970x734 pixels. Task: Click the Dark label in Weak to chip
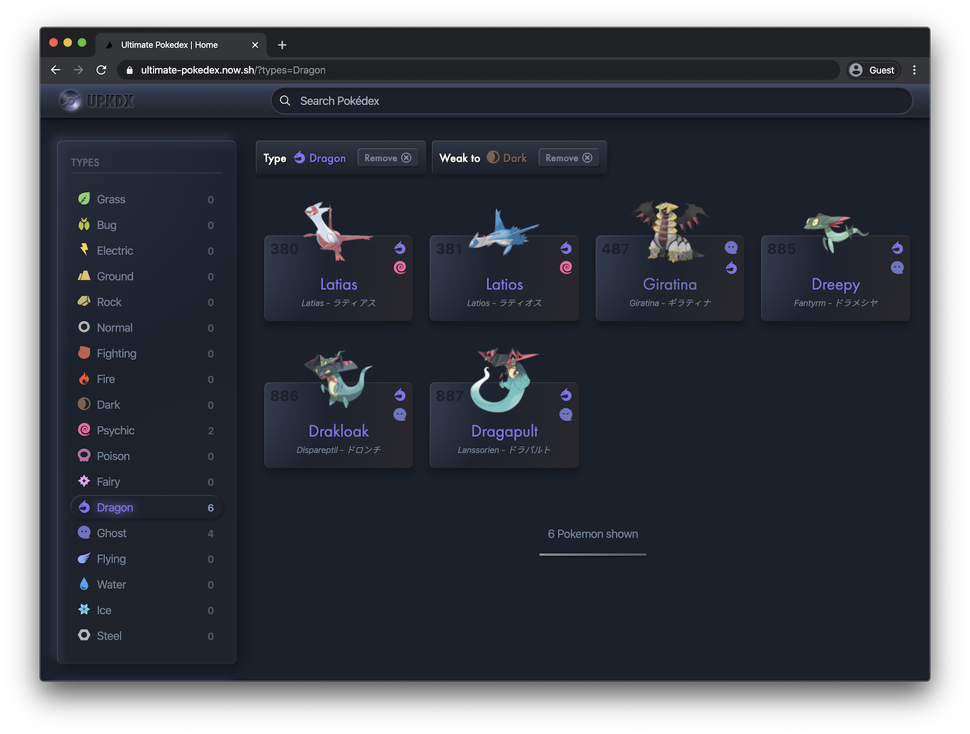point(515,158)
